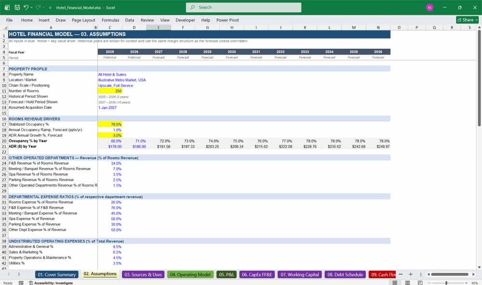The height and width of the screenshot is (285, 482).
Task: Click the Search box in title bar
Action: (243, 7)
